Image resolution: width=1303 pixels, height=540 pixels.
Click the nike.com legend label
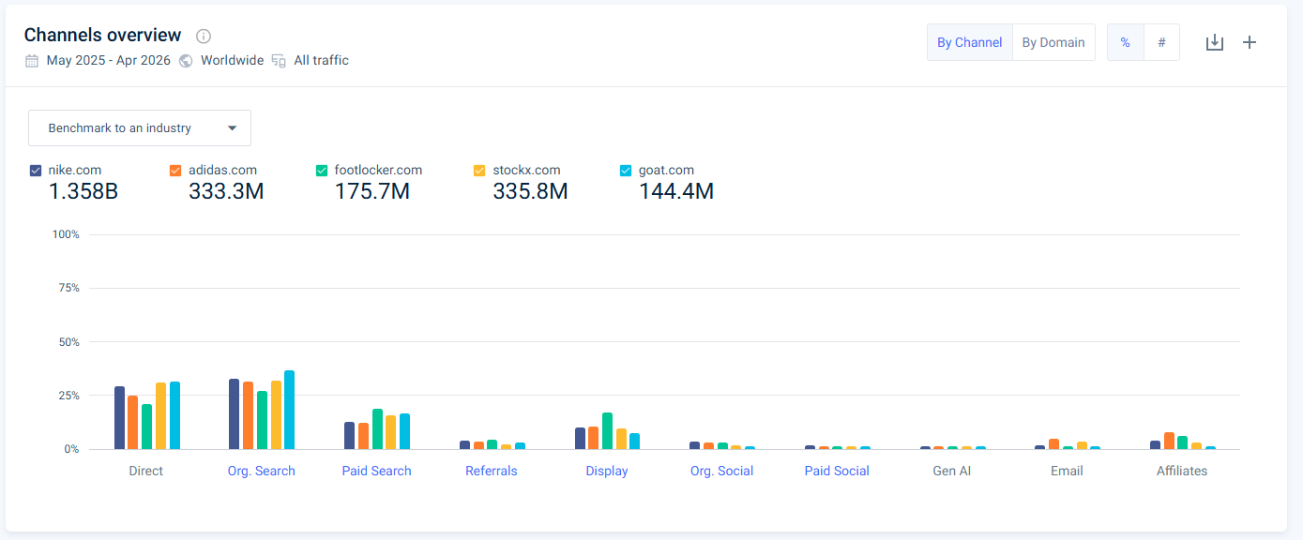pyautogui.click(x=75, y=171)
